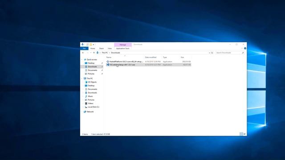The width and height of the screenshot is (285, 160).
Task: Switch to large icons view in the status bar
Action: click(244, 134)
